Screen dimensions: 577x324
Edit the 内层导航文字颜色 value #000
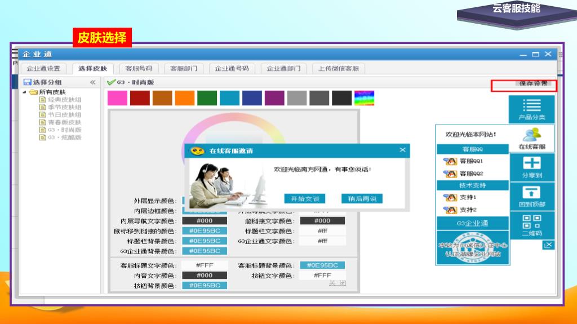pyautogui.click(x=205, y=221)
